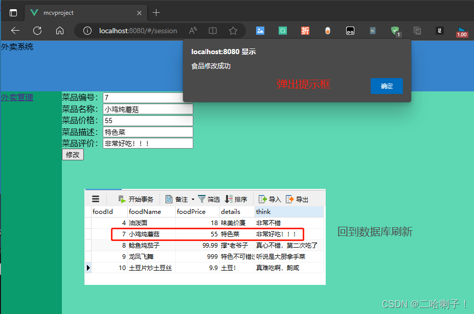Open the tab actions menu icon
Screen dimensions: 474x314
click(x=13, y=13)
